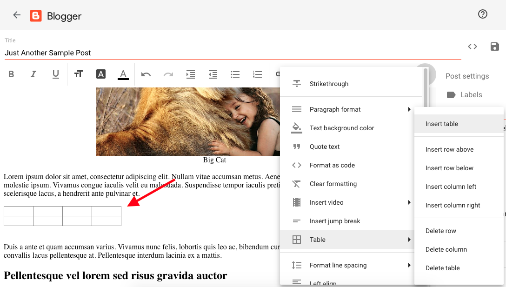This screenshot has height=287, width=506.
Task: Toggle underline formatting
Action: [x=56, y=74]
